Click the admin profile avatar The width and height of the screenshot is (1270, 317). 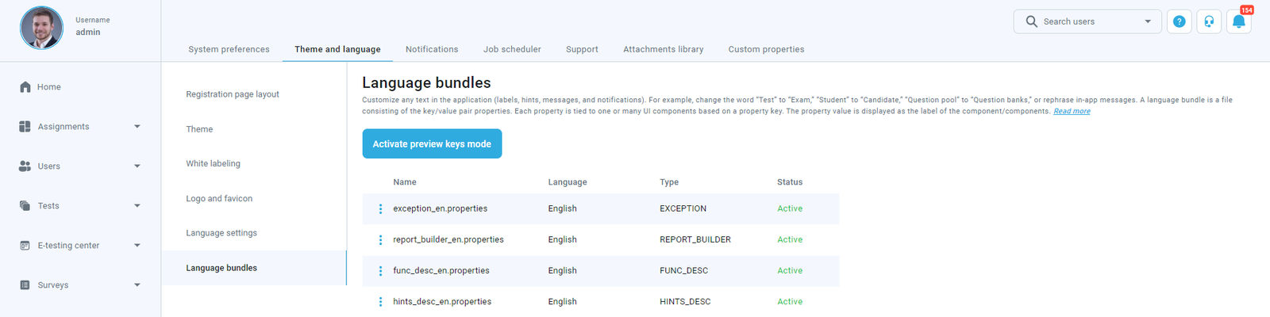point(41,28)
